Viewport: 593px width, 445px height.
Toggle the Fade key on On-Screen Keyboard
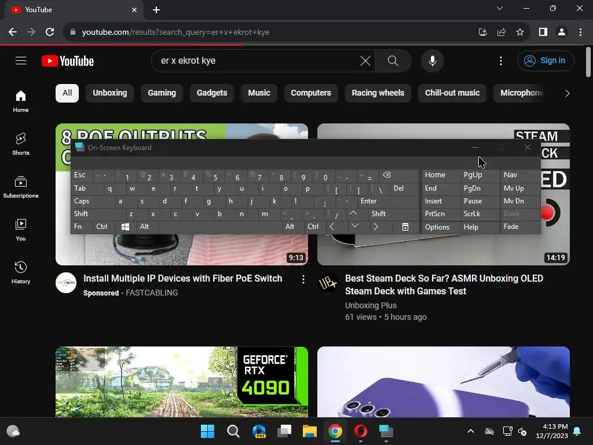coord(520,227)
